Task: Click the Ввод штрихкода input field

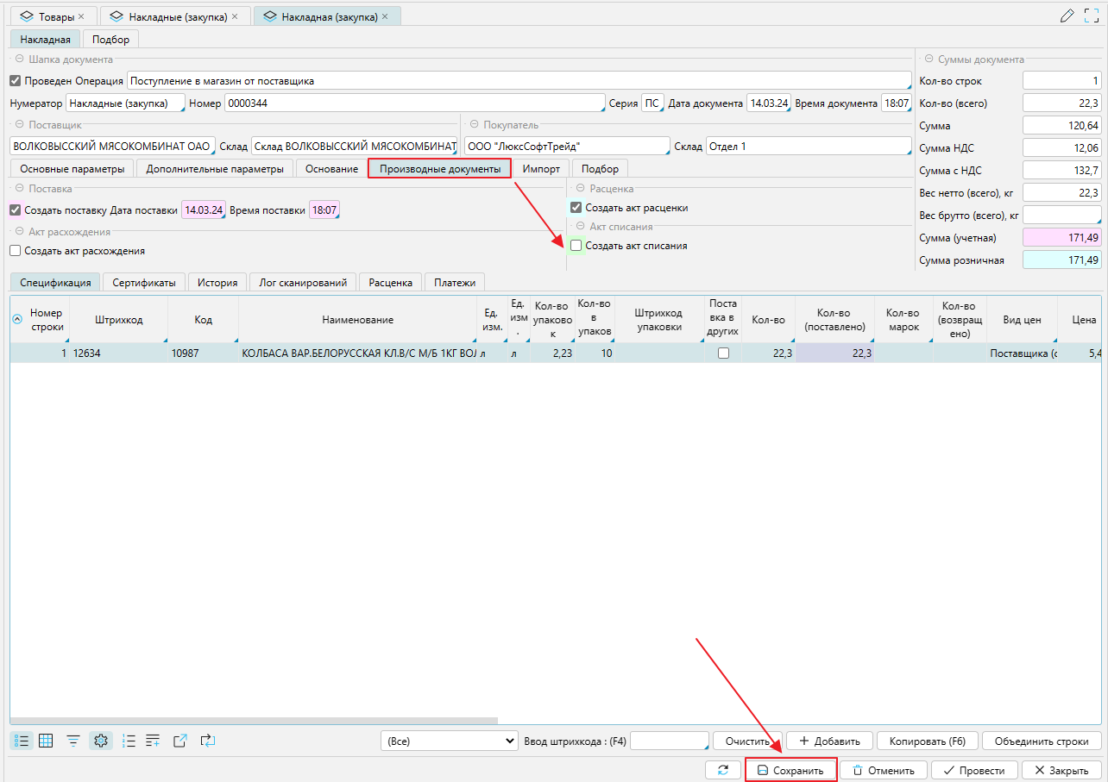Action: (669, 741)
